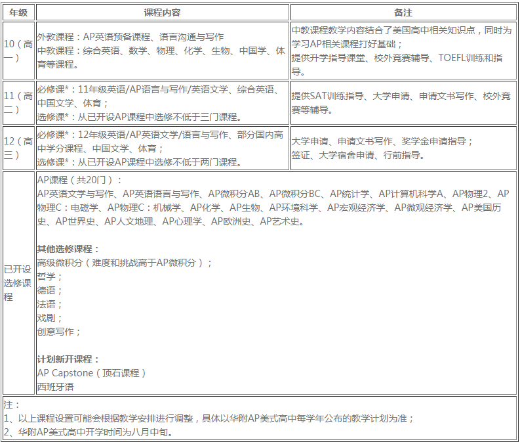Click the AP课程（共20门） heading
The height and width of the screenshot is (442, 520).
point(79,180)
